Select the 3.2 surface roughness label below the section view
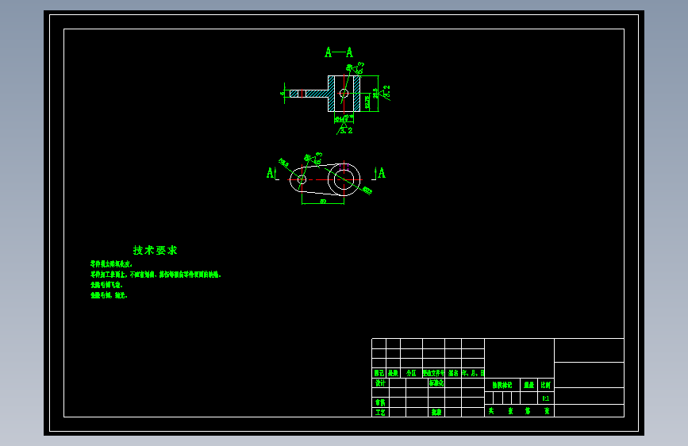The height and width of the screenshot is (446, 688). point(346,130)
